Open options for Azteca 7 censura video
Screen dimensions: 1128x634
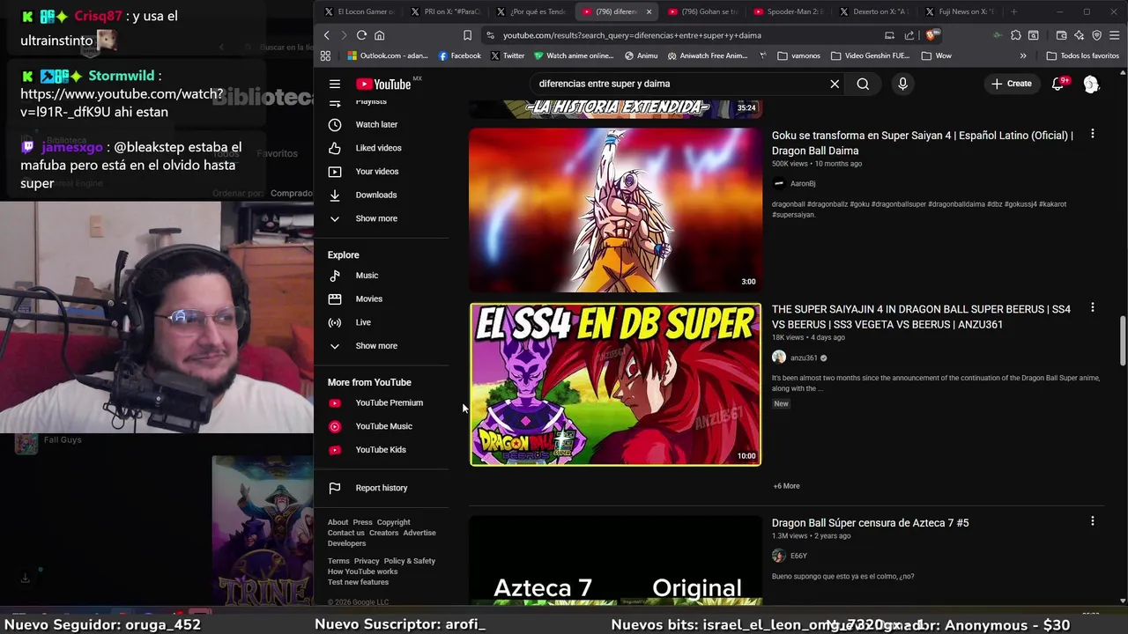[1093, 521]
